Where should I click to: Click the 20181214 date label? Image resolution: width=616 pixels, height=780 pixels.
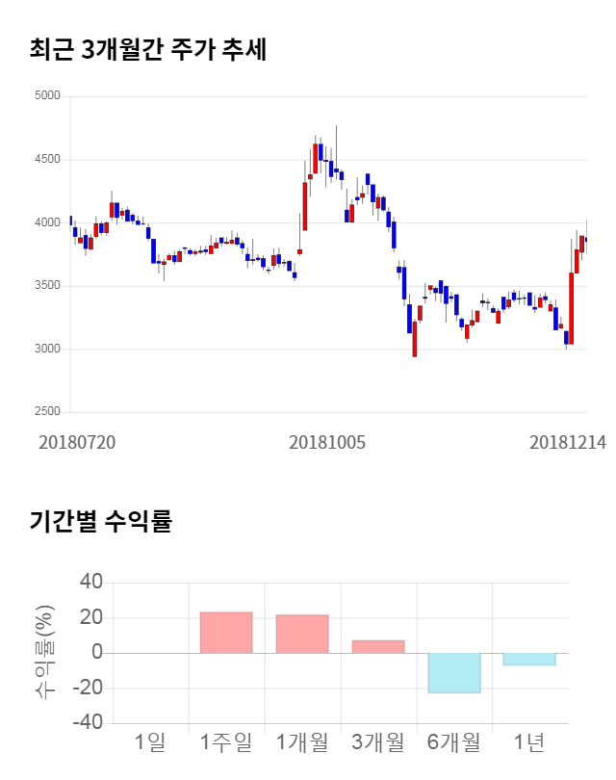567,442
